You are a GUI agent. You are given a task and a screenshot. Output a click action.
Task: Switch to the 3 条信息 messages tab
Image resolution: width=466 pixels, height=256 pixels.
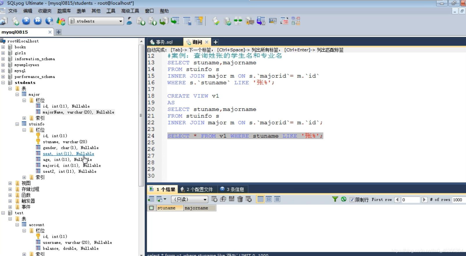pyautogui.click(x=232, y=189)
